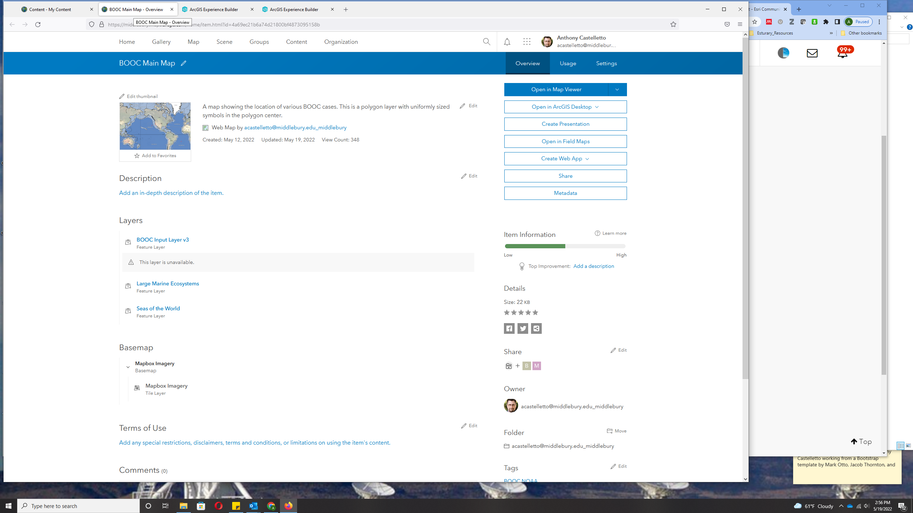Click the owner avatar in the Owner section
This screenshot has height=513, width=913.
tap(511, 406)
